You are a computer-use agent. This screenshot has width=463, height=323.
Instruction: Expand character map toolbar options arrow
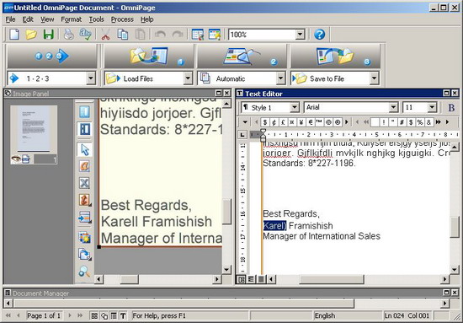coord(245,122)
